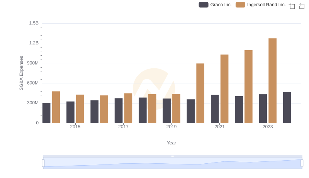Grab the left data zoom slider handle
309x178 pixels.
pos(43,163)
